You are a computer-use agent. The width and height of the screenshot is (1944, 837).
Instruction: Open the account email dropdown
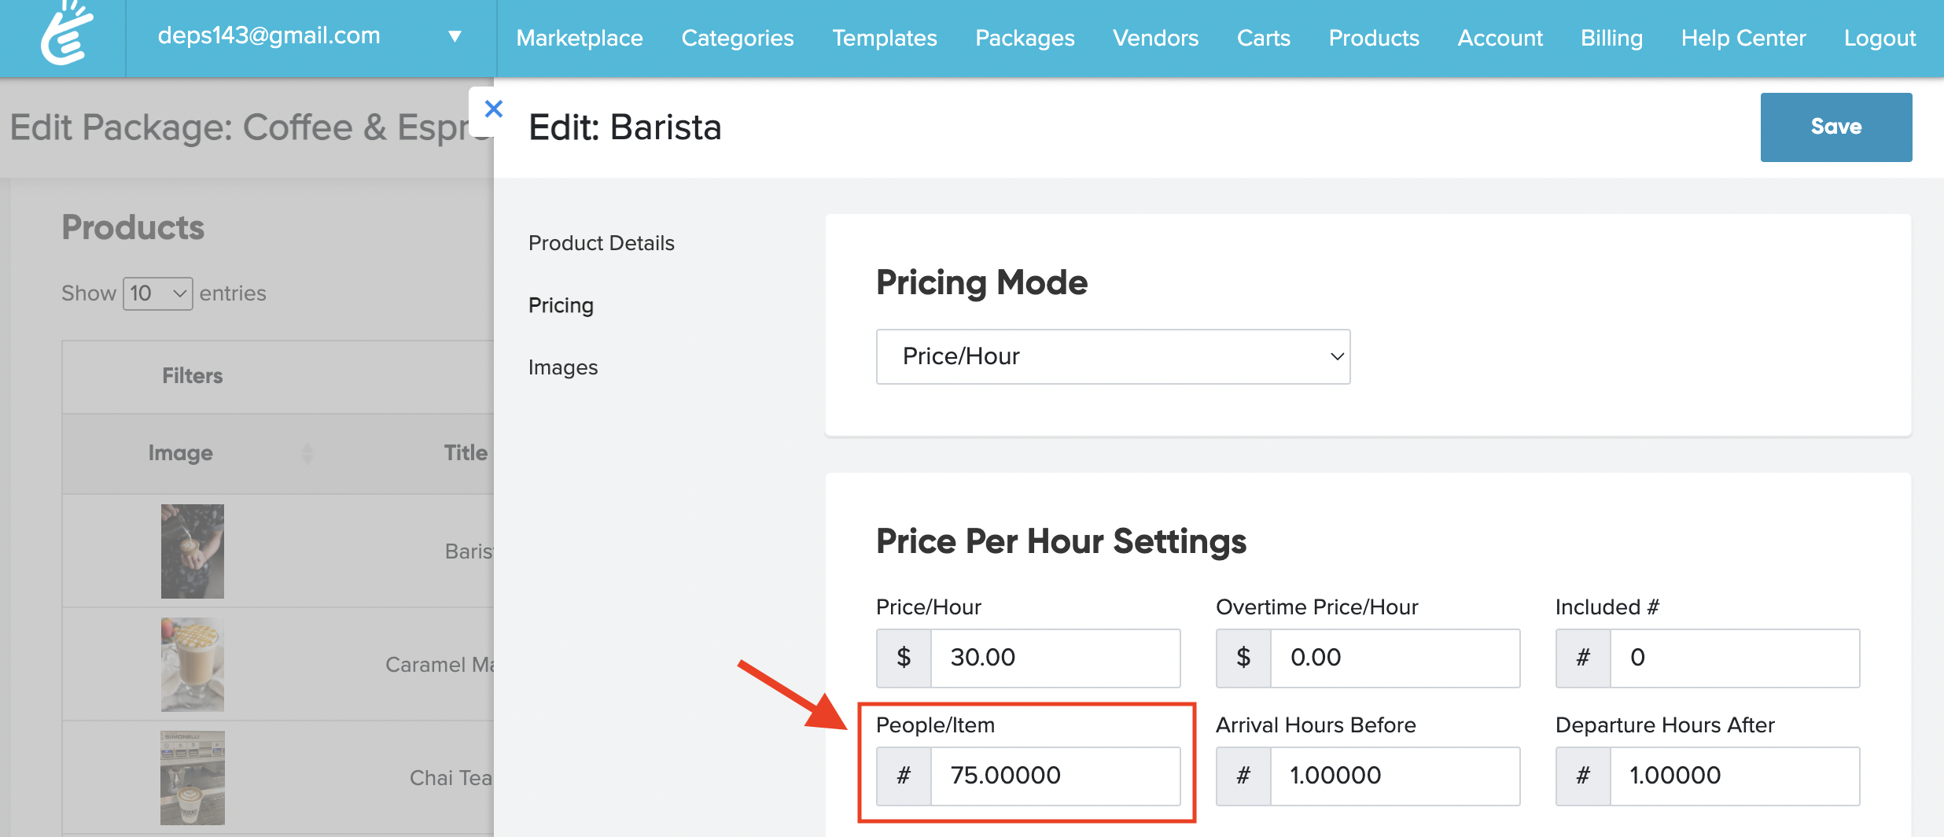pos(454,36)
